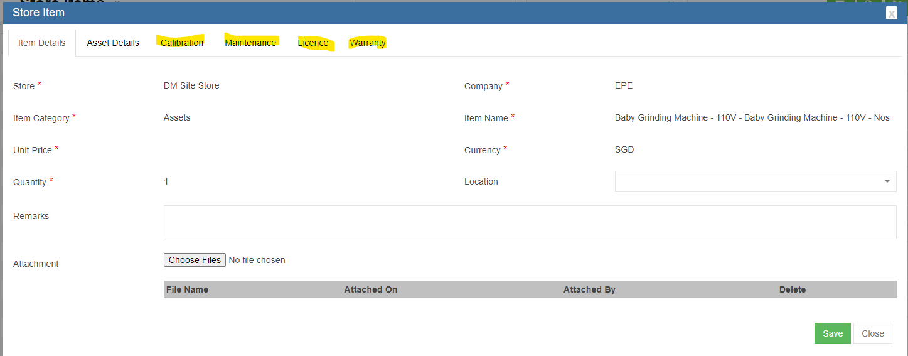Click the Baby Grinding Machine item name
The image size is (908, 356).
point(752,117)
